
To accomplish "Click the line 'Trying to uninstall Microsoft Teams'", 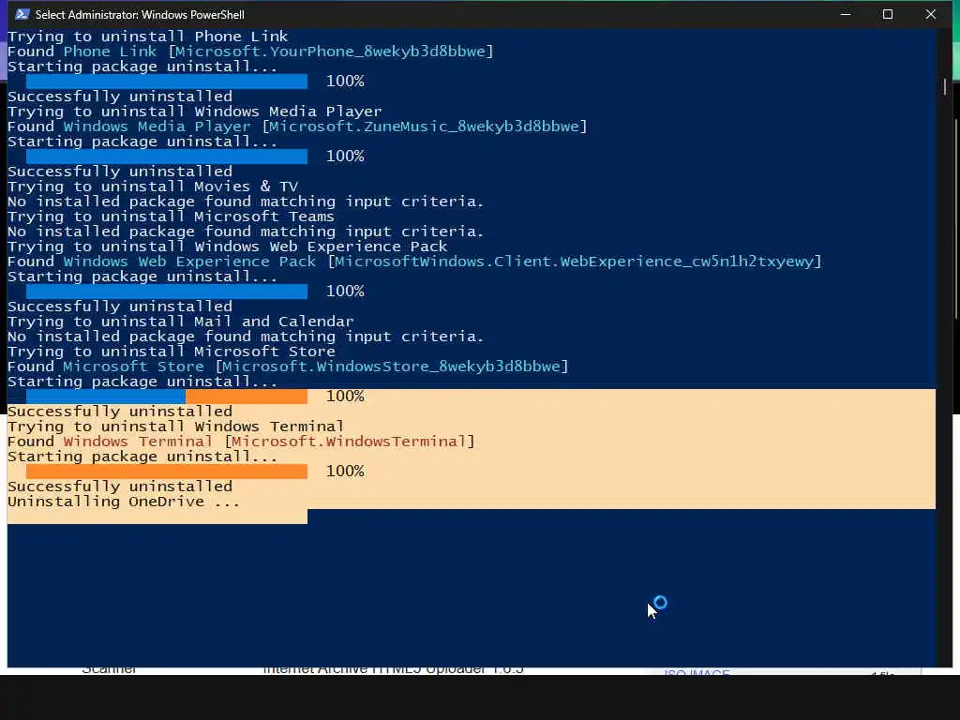I will tap(171, 217).
